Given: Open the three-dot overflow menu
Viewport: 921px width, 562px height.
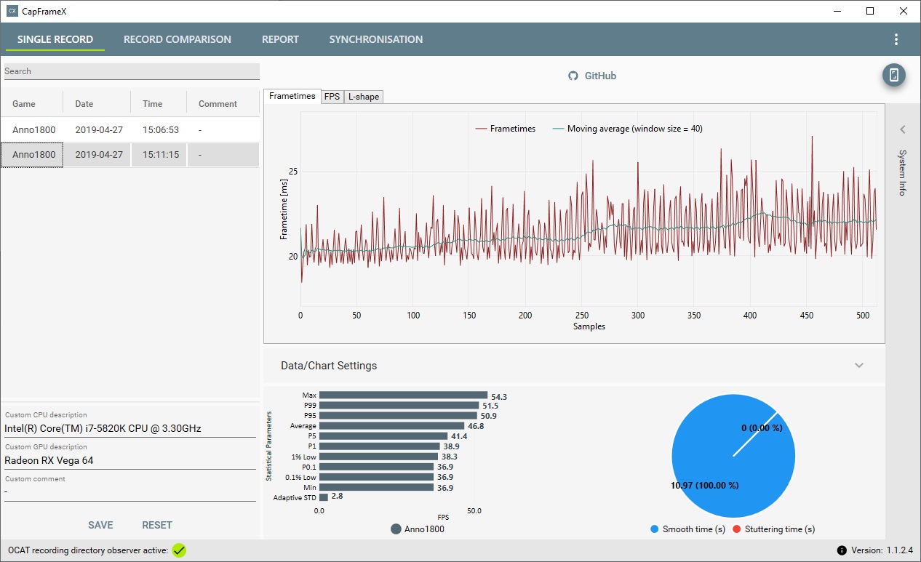Looking at the screenshot, I should point(896,39).
